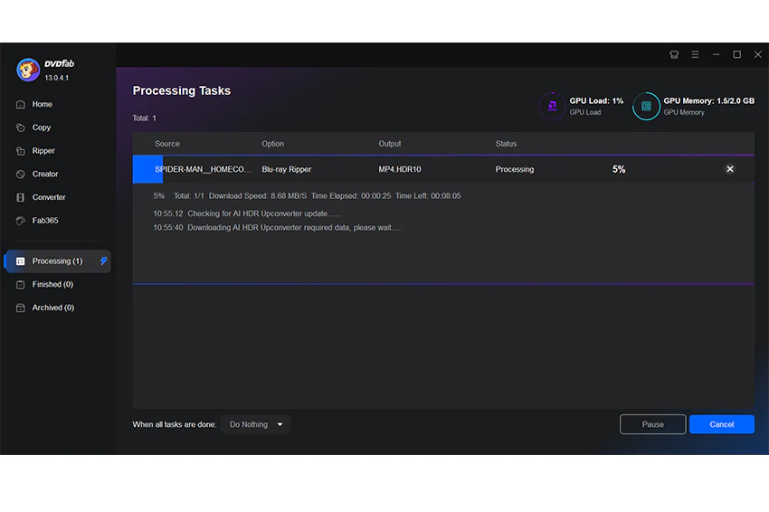Viewport: 769px width, 512px height.
Task: Minimize the DVDFab window
Action: click(x=716, y=54)
